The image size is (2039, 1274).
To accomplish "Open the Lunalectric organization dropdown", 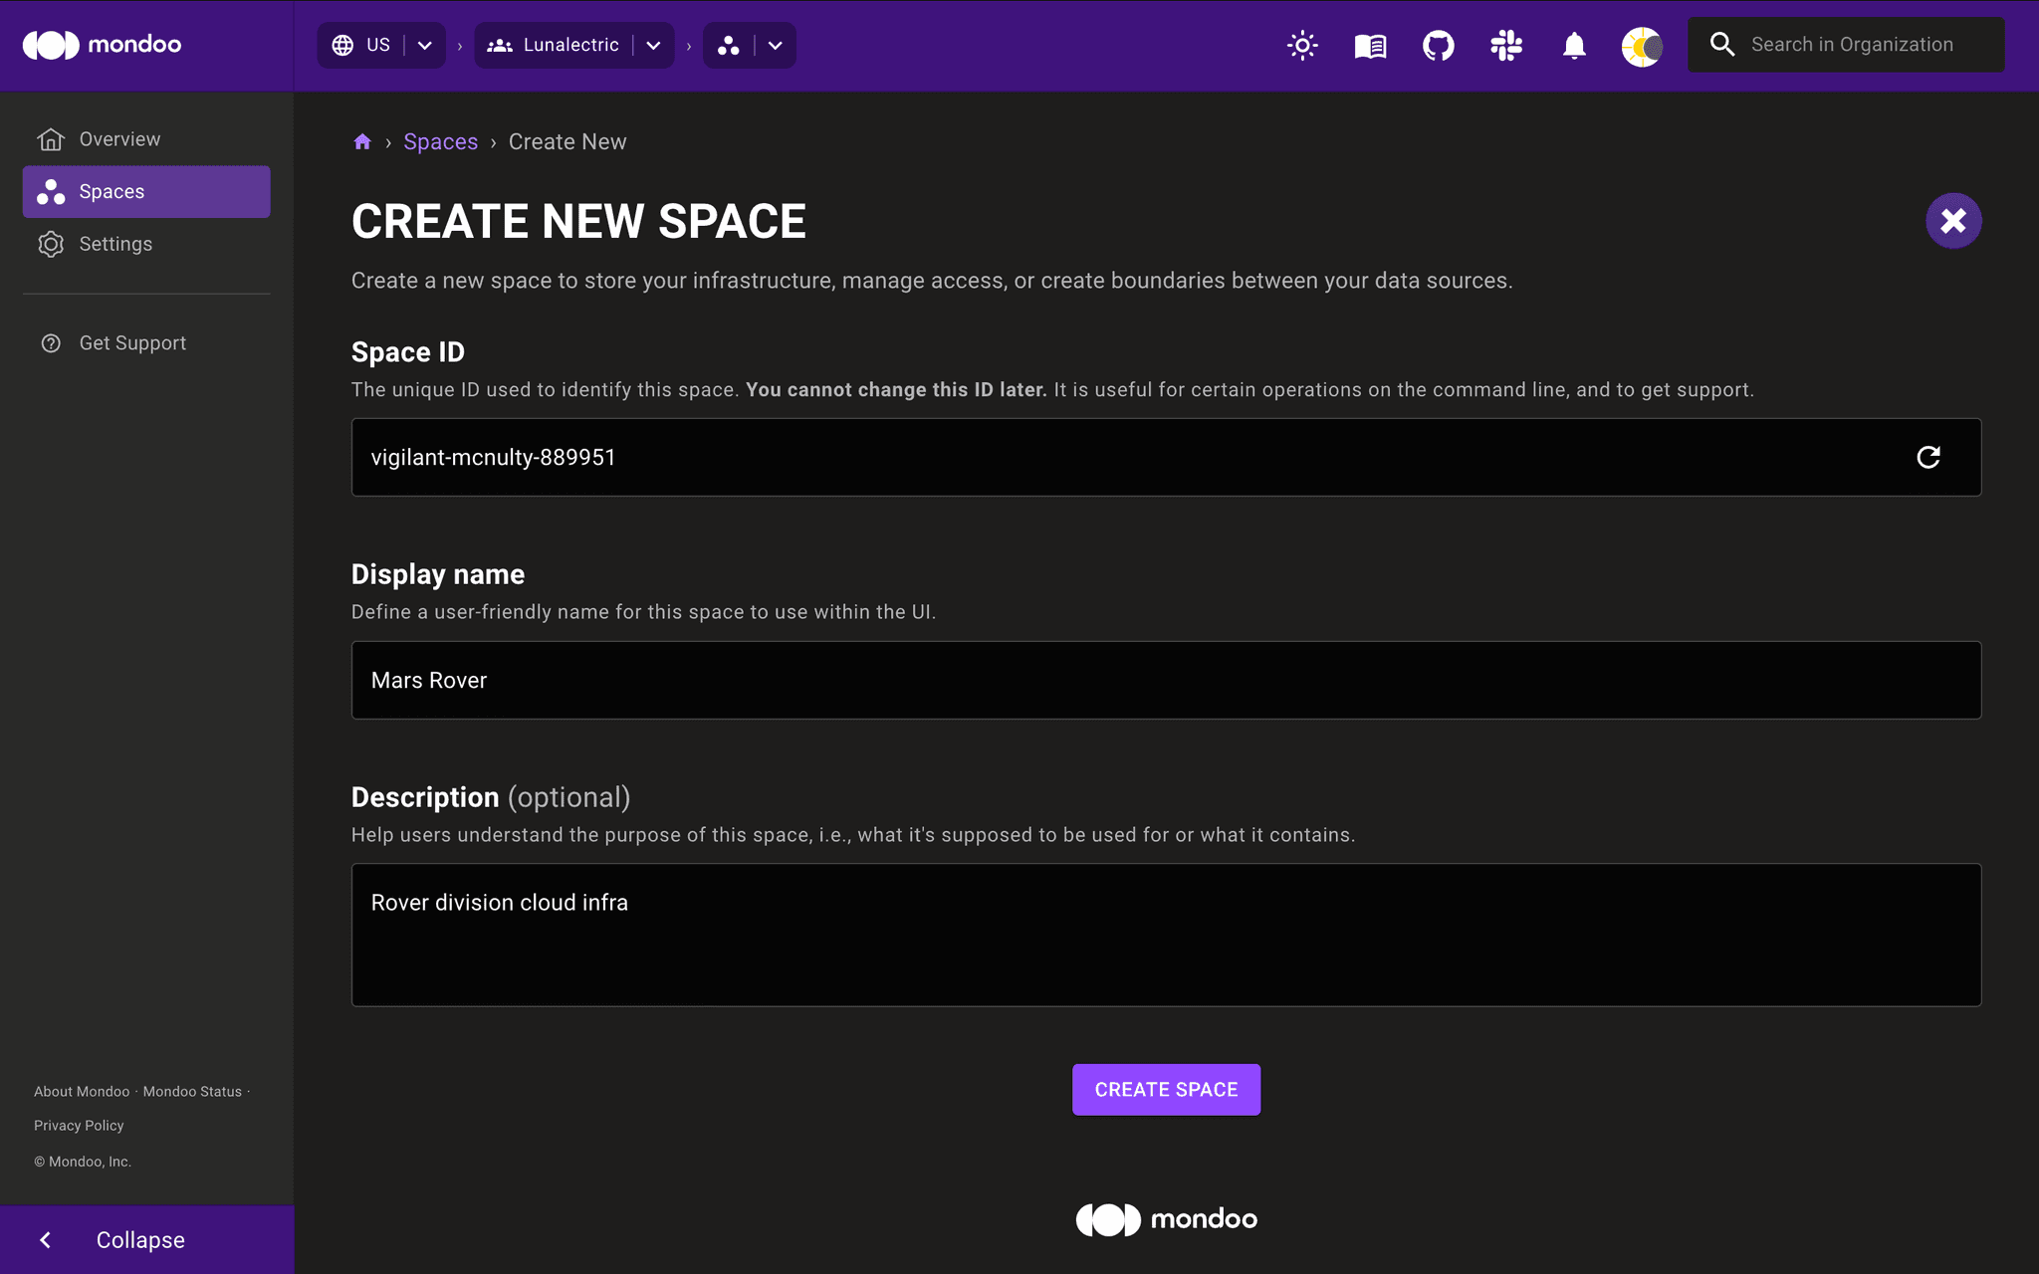I will coord(654,45).
